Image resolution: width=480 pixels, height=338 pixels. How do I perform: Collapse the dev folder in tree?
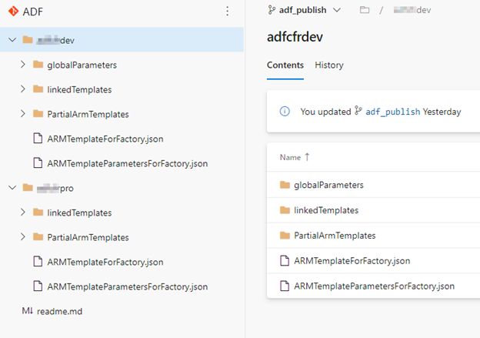tap(11, 40)
